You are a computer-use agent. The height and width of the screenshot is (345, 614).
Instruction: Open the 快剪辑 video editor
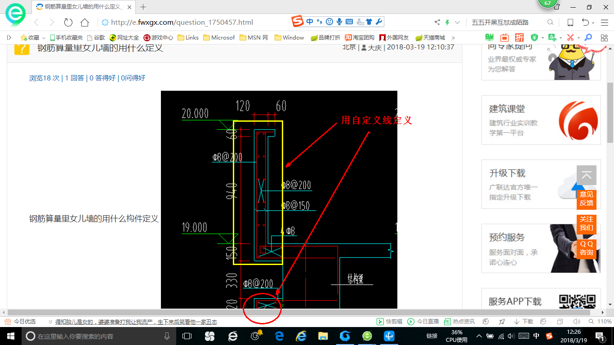click(389, 322)
